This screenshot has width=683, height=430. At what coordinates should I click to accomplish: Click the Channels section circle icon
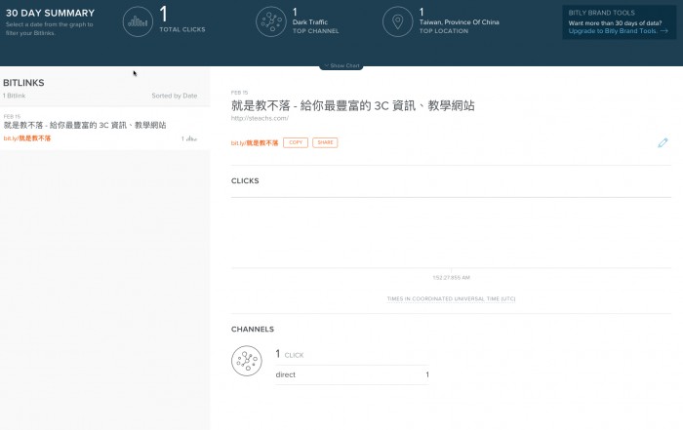[246, 362]
